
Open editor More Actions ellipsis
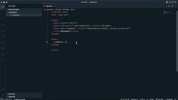click(175, 6)
